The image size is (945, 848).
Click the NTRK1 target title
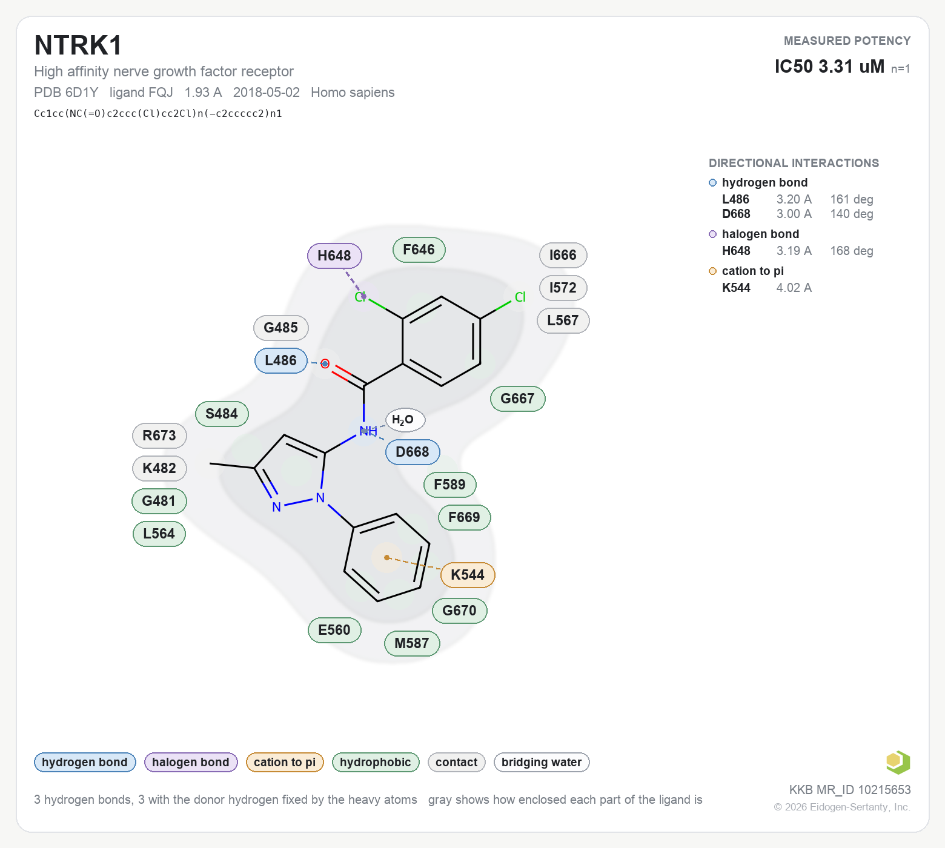[78, 45]
